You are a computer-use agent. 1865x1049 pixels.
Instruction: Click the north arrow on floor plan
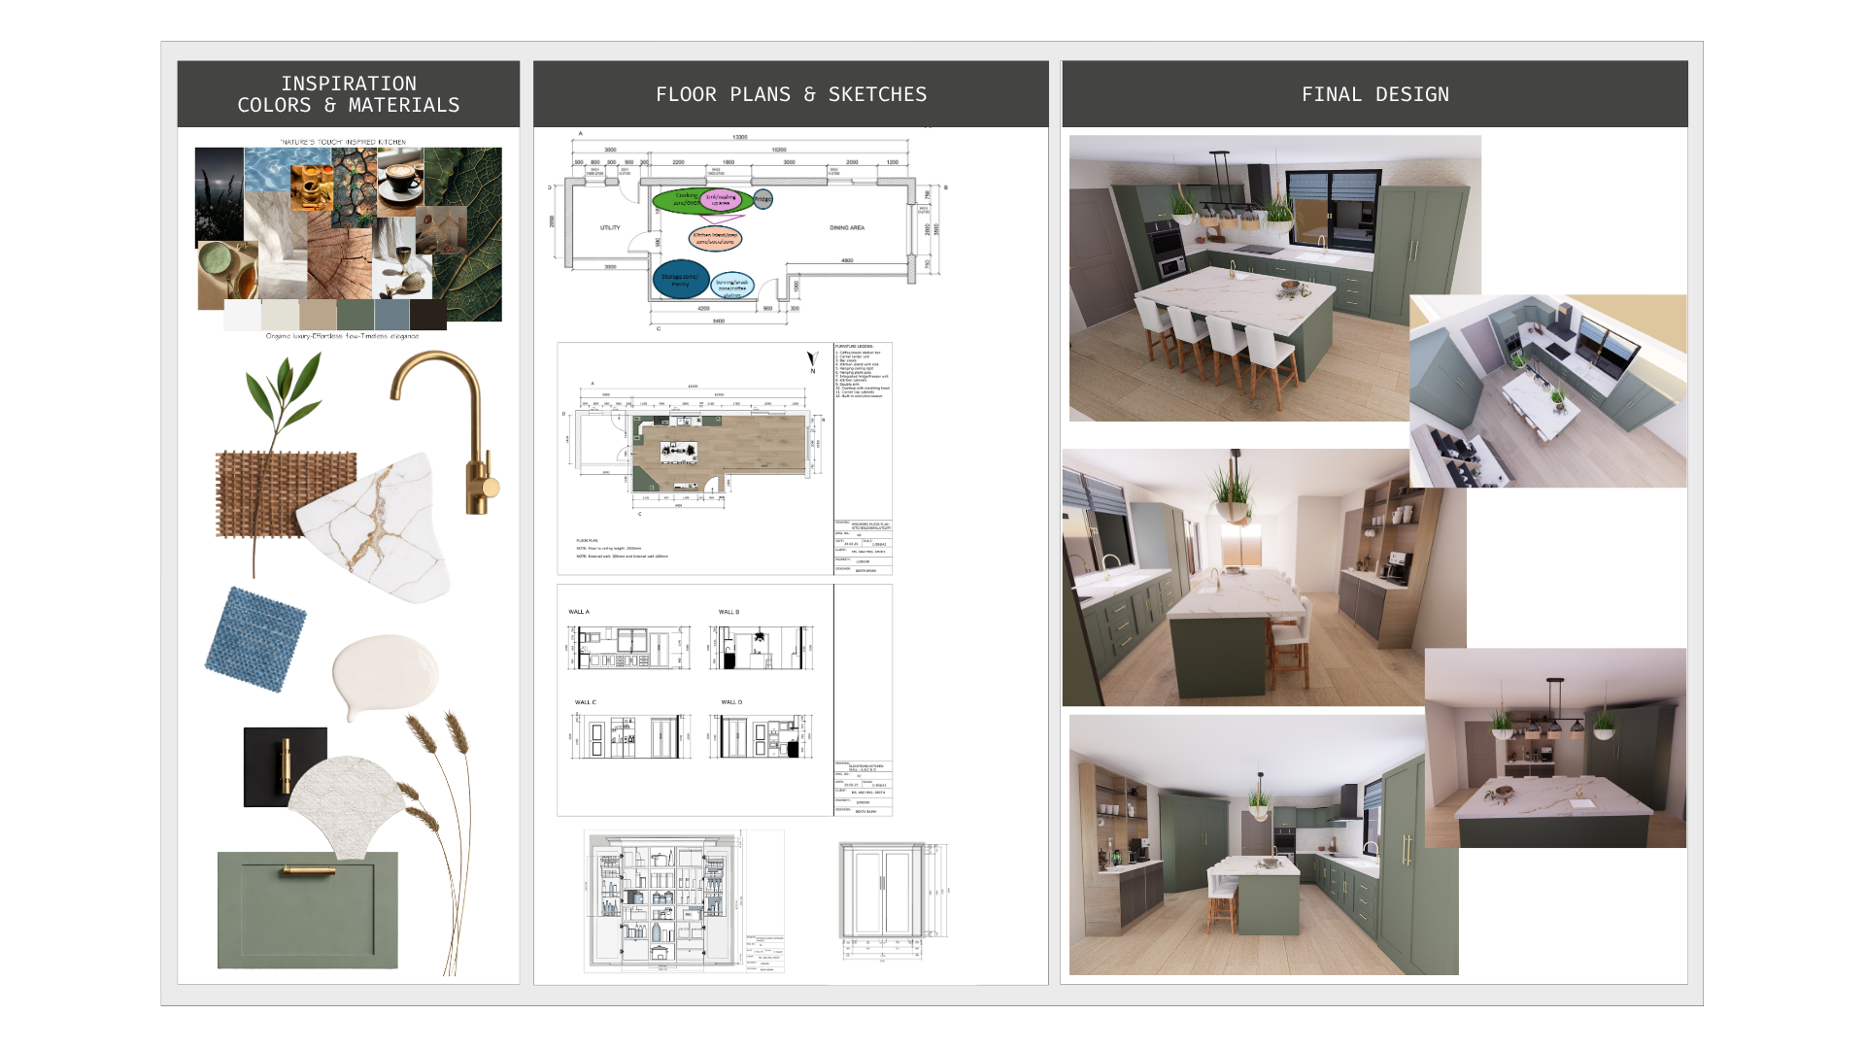[x=813, y=361]
